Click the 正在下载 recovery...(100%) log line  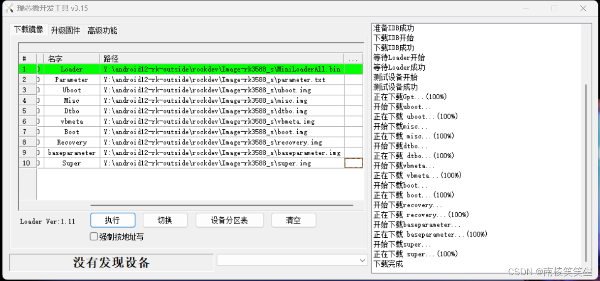421,215
